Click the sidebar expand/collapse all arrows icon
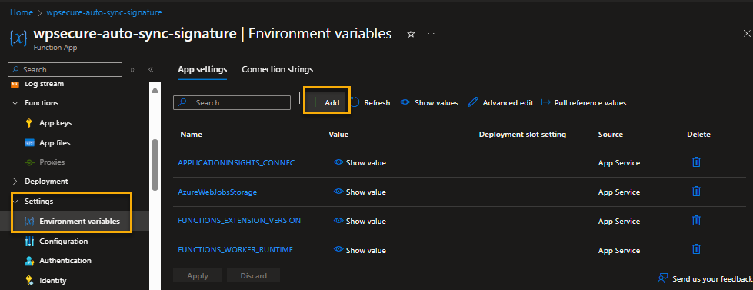Screen dimensions: 753x290 pos(132,70)
